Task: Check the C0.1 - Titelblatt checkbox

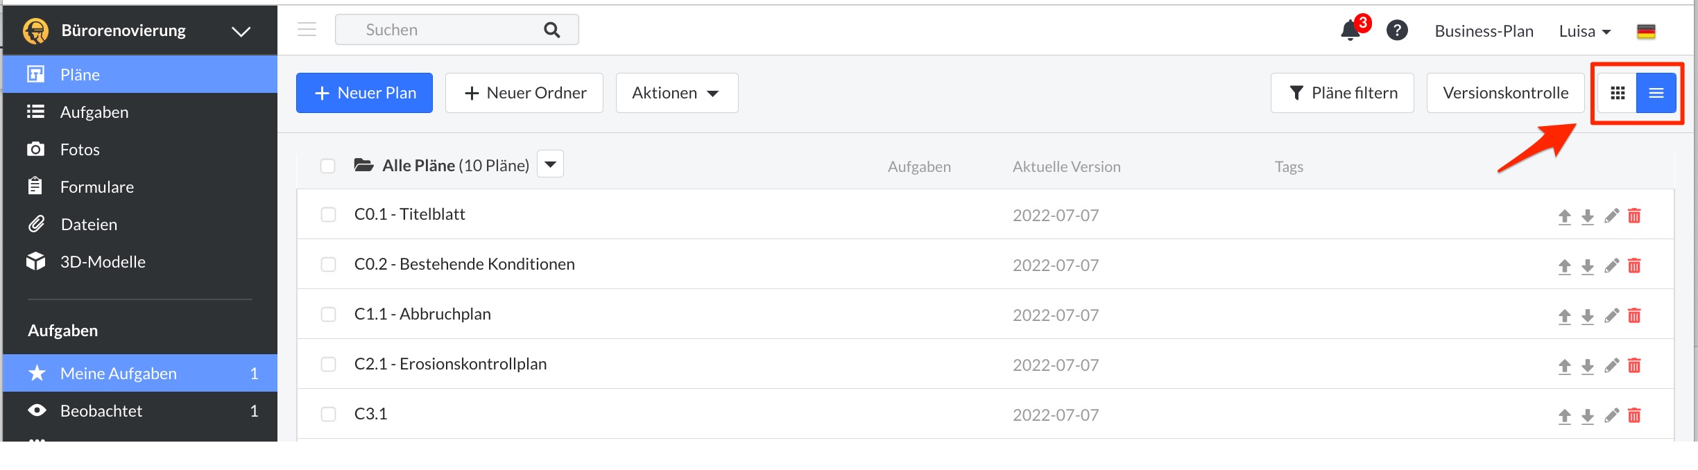Action: (x=328, y=215)
